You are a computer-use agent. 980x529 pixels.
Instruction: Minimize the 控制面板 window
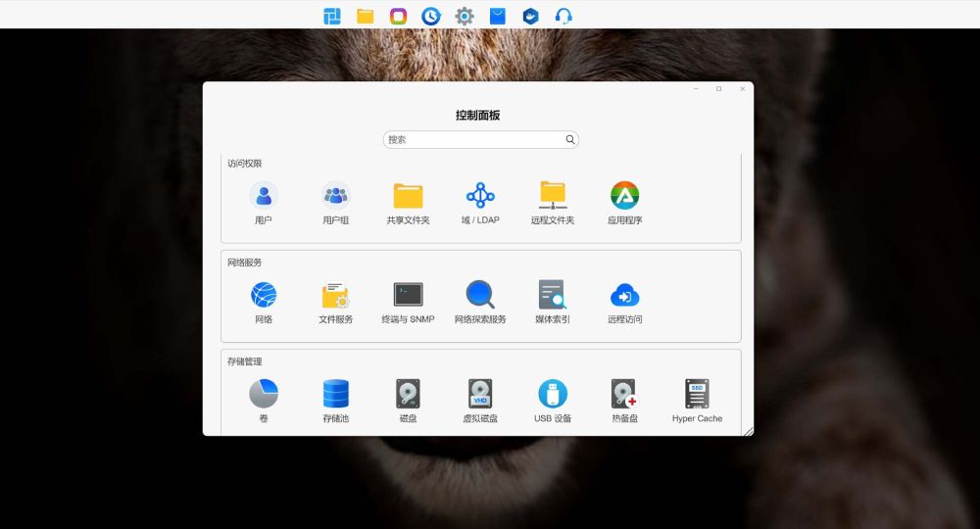point(696,89)
